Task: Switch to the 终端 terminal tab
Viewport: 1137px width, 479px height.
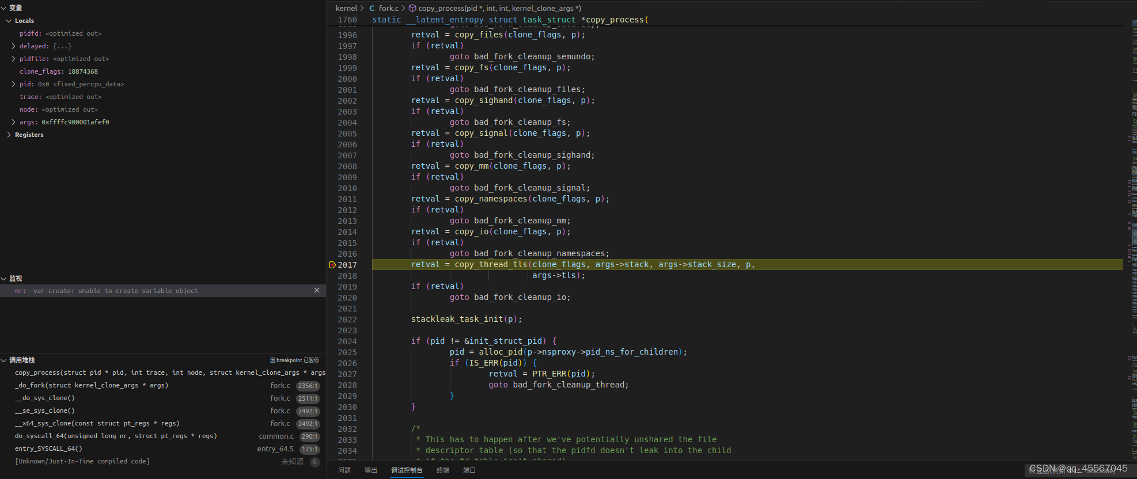Action: point(443,470)
